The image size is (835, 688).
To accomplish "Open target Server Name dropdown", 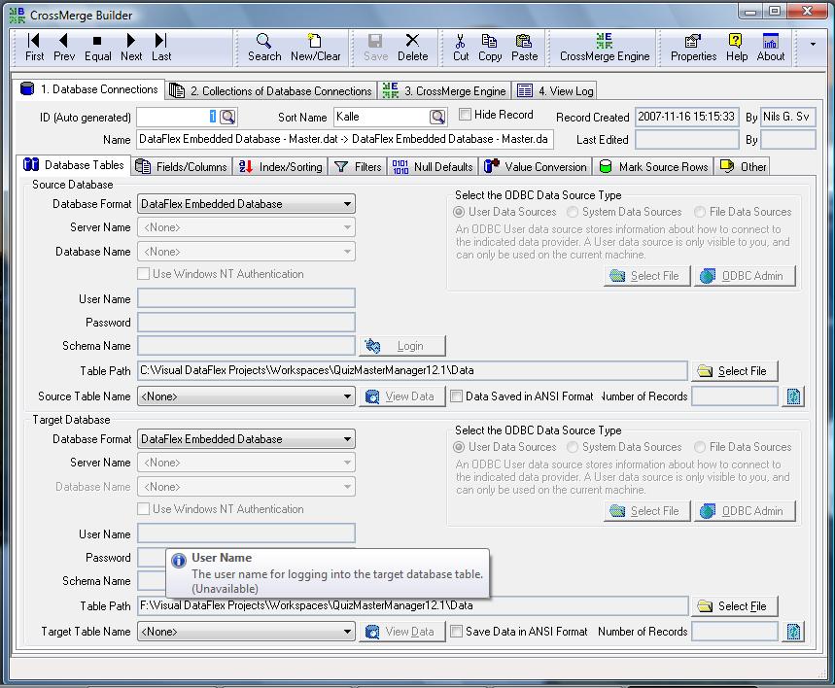I will tap(246, 463).
